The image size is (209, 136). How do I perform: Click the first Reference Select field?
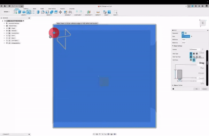click(x=184, y=40)
